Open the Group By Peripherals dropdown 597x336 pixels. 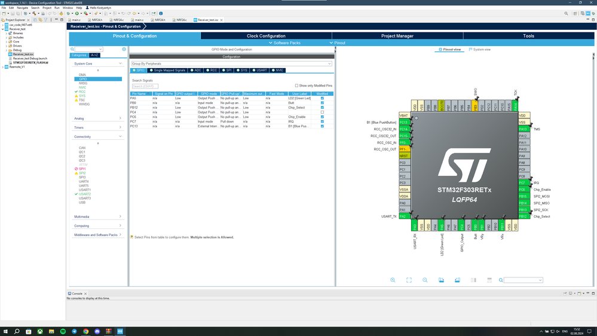click(231, 63)
